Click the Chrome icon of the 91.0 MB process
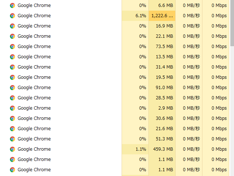The width and height of the screenshot is (234, 176). click(x=12, y=88)
